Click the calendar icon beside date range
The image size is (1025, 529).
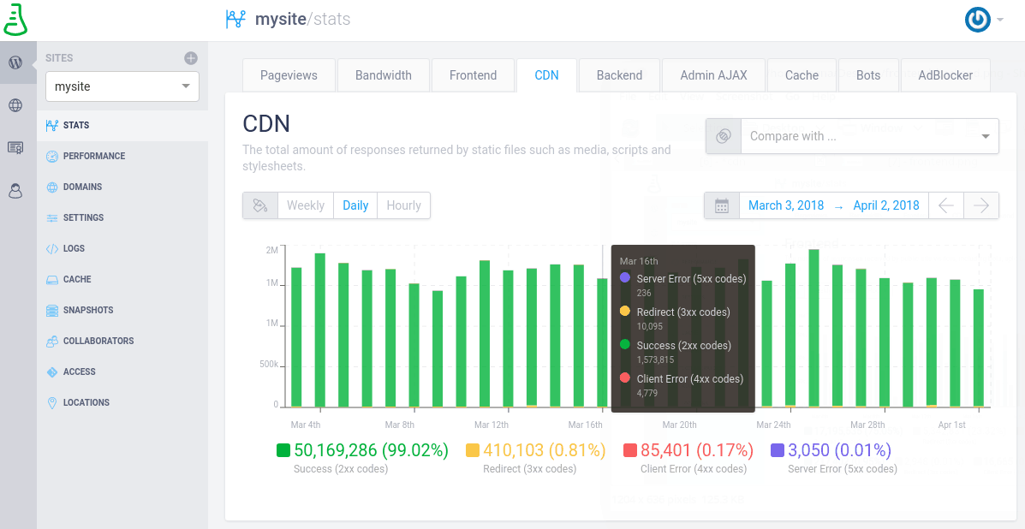722,205
